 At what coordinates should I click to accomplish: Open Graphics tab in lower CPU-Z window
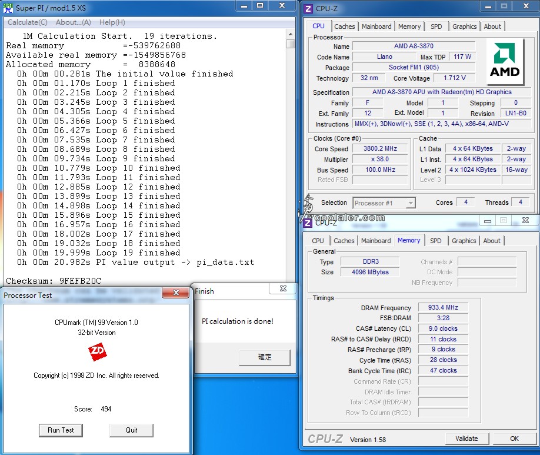coord(464,241)
